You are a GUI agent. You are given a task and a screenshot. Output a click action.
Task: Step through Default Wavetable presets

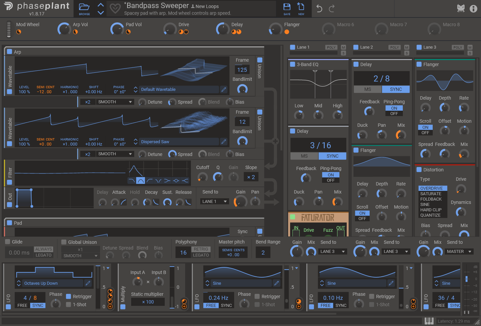click(x=136, y=90)
